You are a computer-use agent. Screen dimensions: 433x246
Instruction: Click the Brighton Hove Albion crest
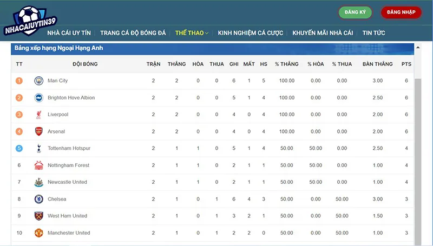[x=38, y=98]
